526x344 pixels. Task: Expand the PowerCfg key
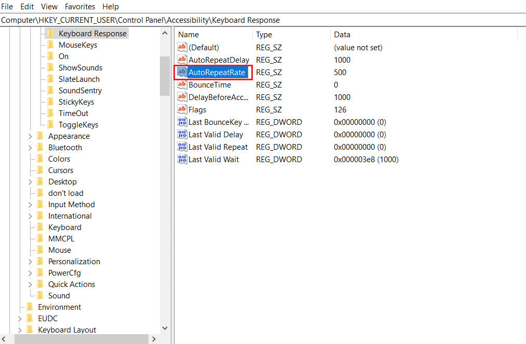[x=30, y=273]
